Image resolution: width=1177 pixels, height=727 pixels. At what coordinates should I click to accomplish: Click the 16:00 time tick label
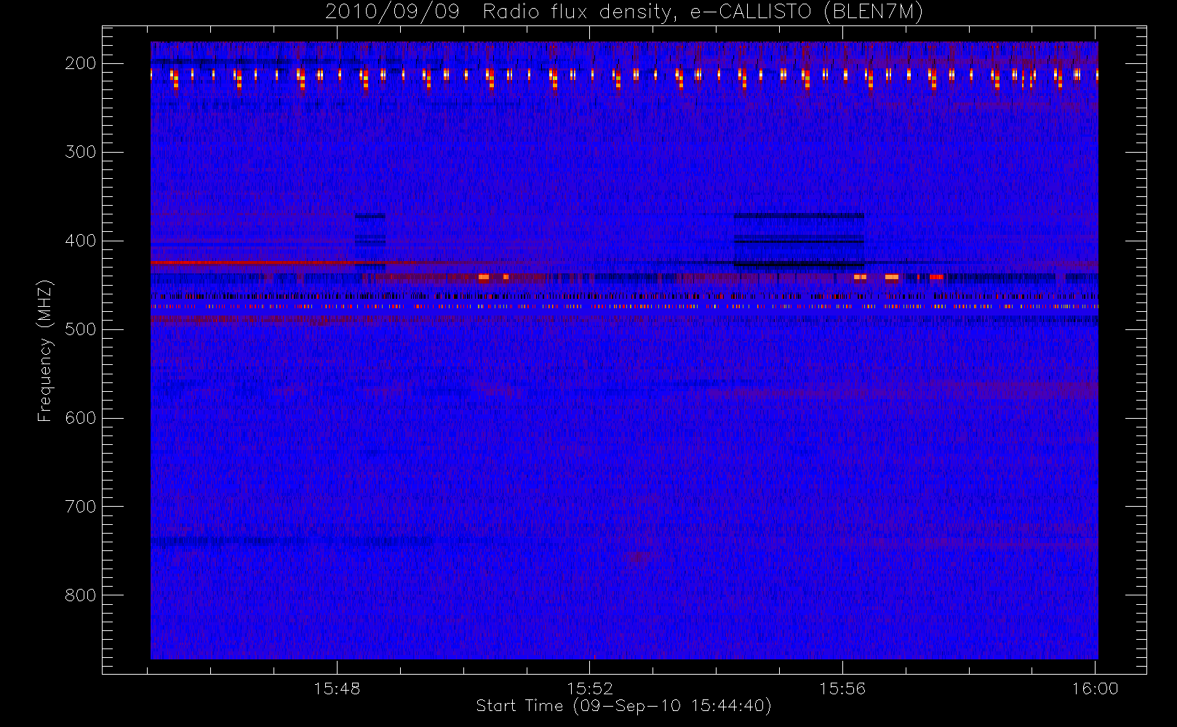click(1095, 688)
